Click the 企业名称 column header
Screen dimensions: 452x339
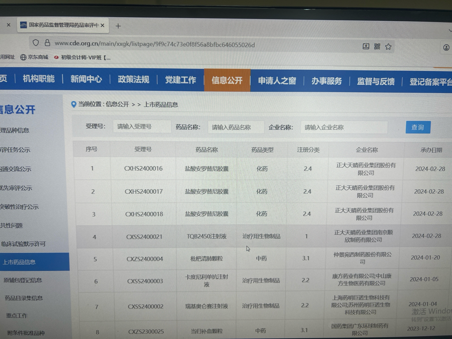coord(367,150)
